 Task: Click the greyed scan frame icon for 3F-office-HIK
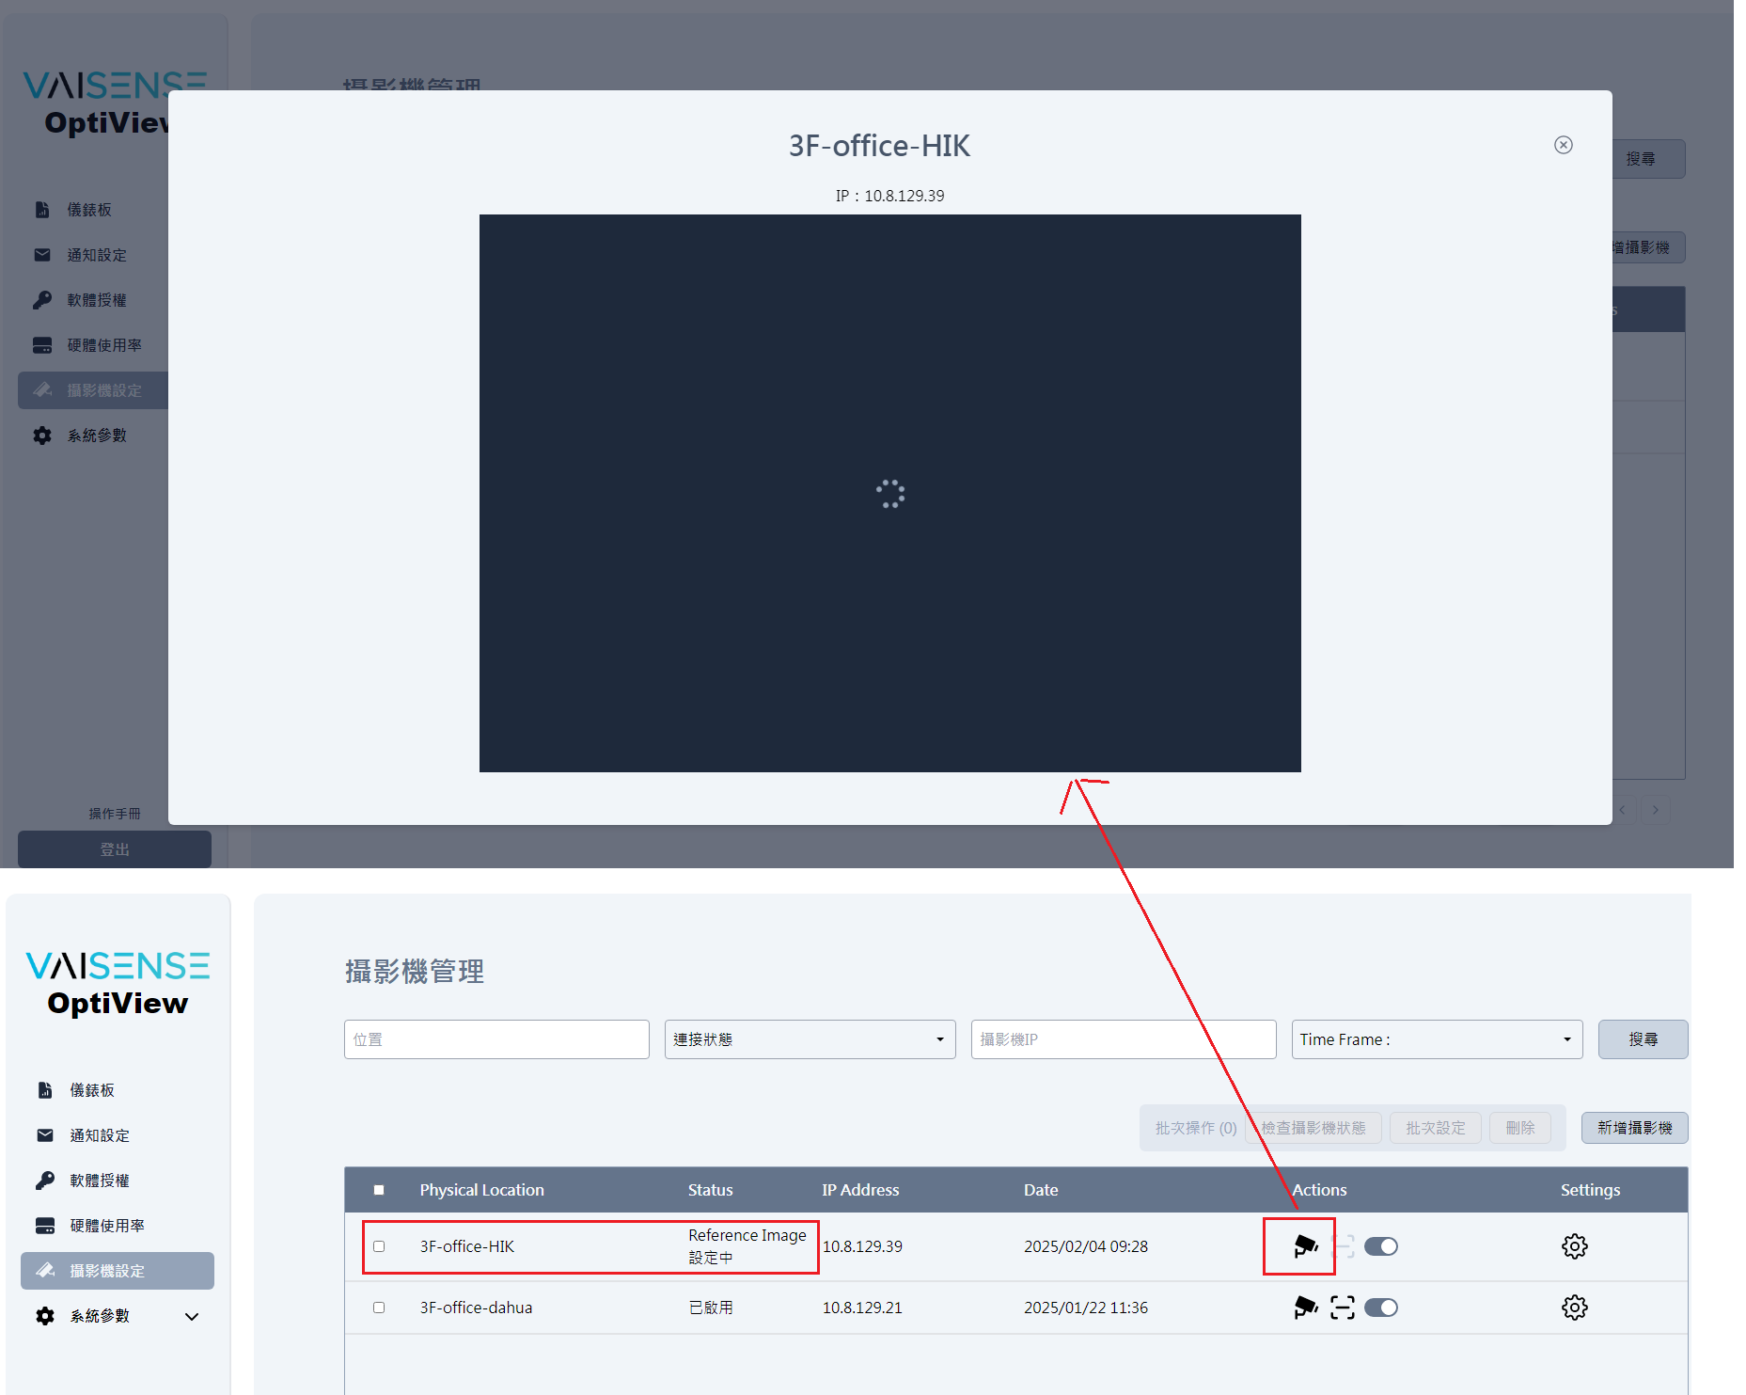tap(1345, 1246)
